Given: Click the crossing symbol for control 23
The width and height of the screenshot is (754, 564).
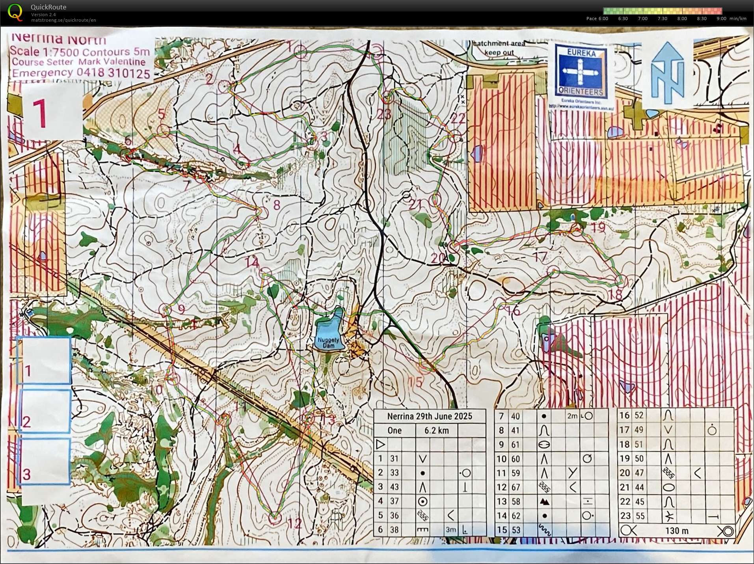Looking at the screenshot, I should [x=668, y=516].
